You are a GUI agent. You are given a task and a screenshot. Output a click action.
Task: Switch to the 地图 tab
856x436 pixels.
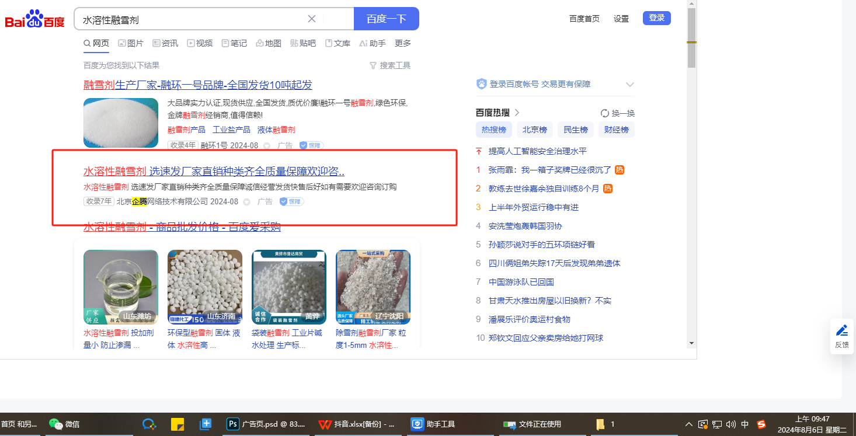(269, 43)
